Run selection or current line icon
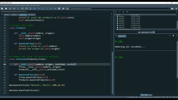The image size is (178, 100). click(x=31, y=9)
